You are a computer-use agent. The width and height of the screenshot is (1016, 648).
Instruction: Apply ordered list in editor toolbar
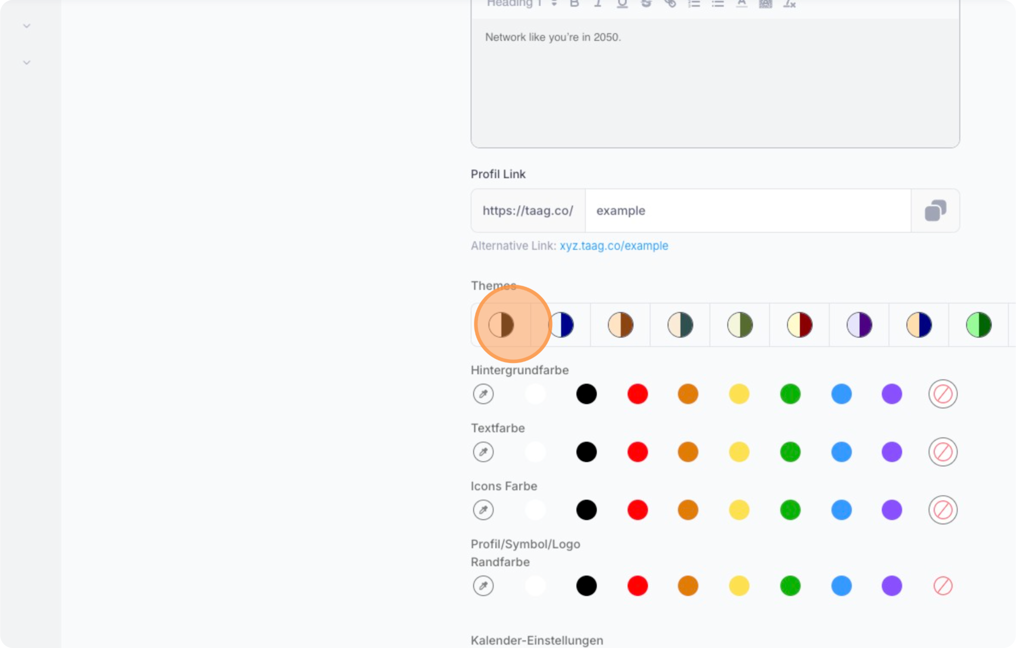(694, 4)
